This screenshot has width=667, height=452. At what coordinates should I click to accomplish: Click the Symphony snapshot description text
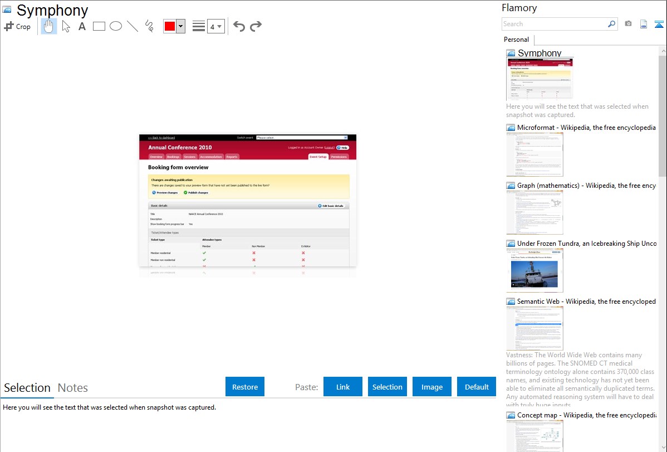[x=577, y=110]
